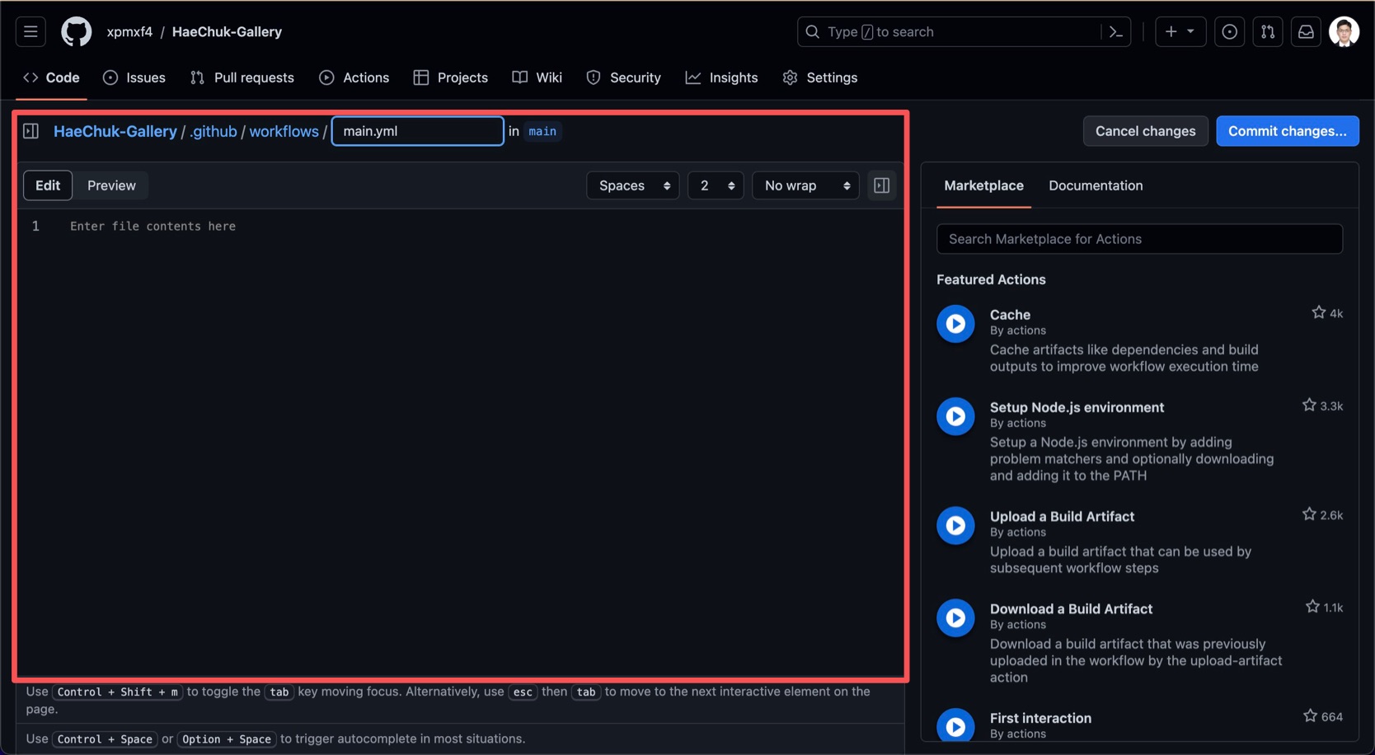Open Setup Node.js environment title
This screenshot has height=755, width=1375.
(x=1077, y=407)
